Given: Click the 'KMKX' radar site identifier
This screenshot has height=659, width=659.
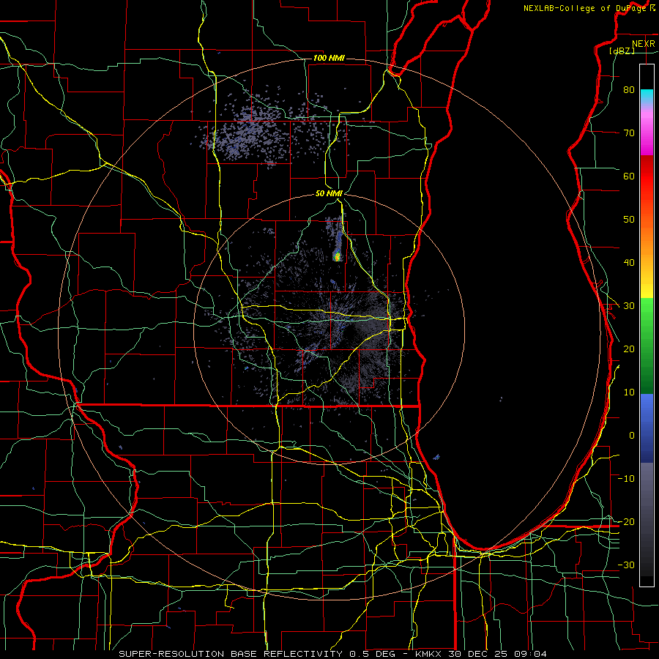Looking at the screenshot, I should point(429,654).
